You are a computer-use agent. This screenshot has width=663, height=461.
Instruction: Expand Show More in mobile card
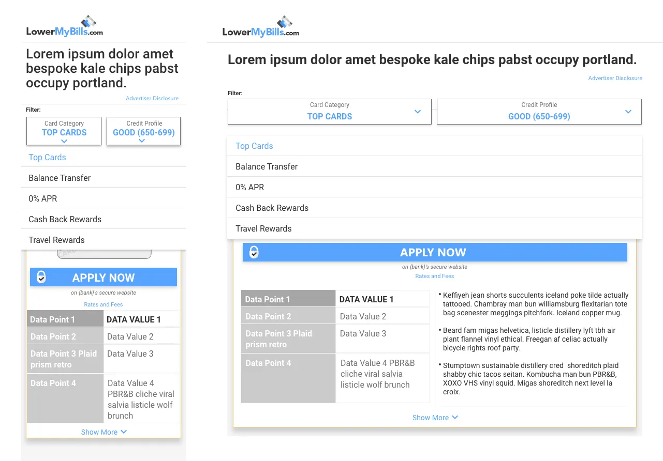pos(104,432)
